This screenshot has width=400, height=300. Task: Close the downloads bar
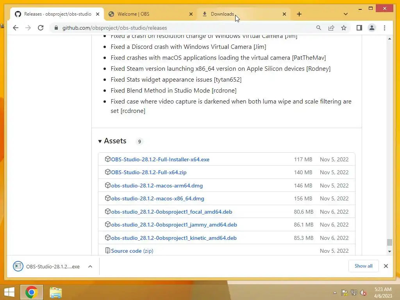coord(386,266)
